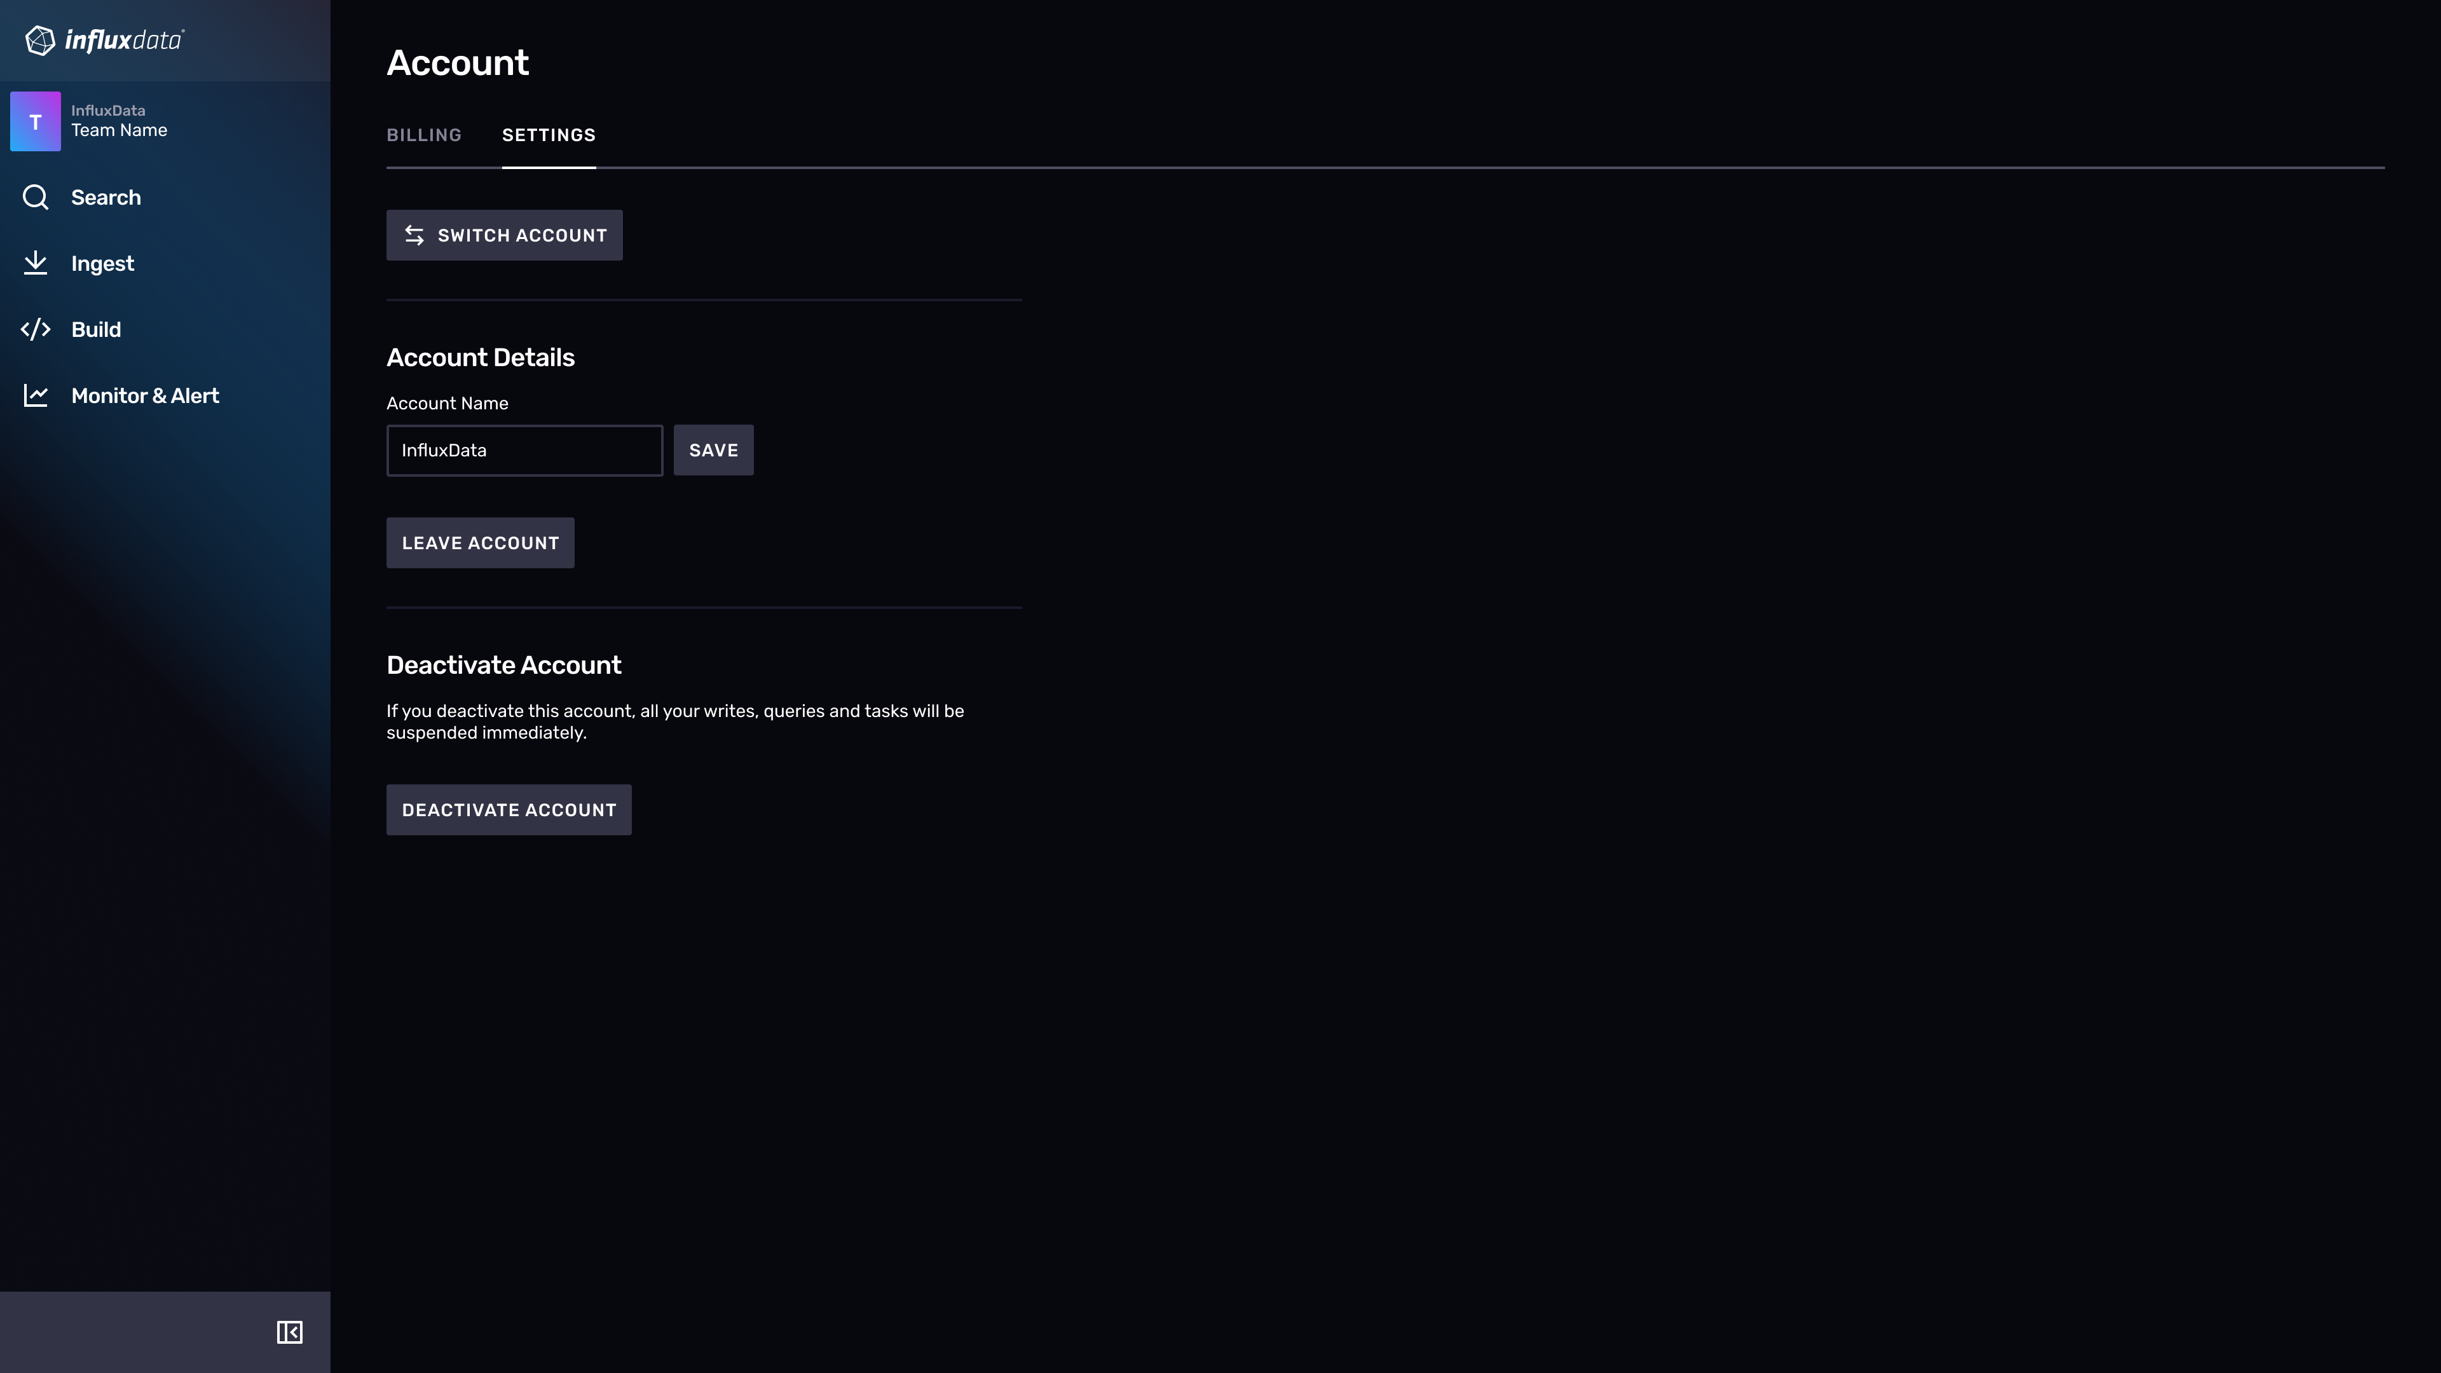The image size is (2441, 1373).
Task: Click the Account Name label
Action: coord(446,403)
